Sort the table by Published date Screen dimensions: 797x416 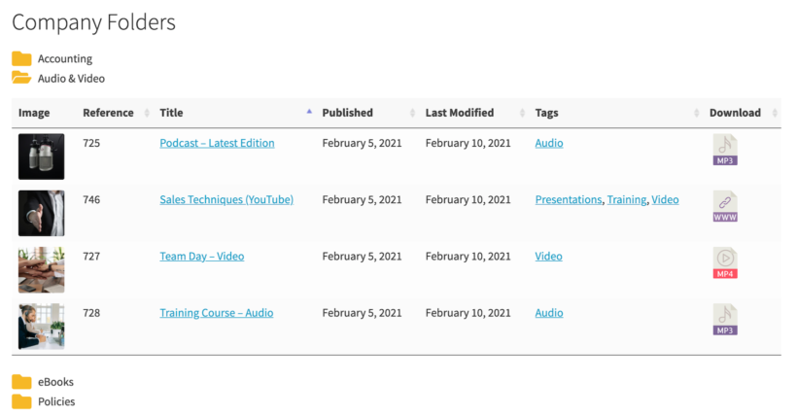click(347, 113)
